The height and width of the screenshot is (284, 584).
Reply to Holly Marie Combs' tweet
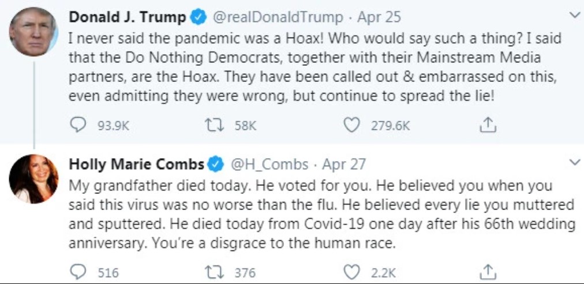coord(77,271)
